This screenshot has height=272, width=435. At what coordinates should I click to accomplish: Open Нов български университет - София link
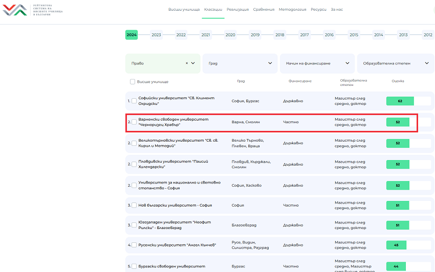click(175, 205)
